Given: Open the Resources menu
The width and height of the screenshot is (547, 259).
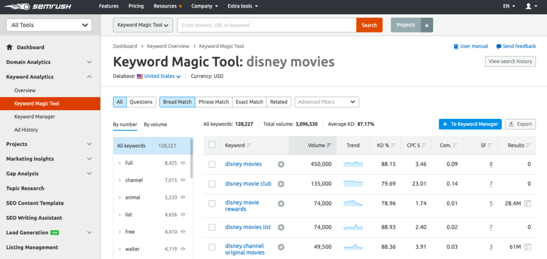Looking at the screenshot, I should [167, 6].
